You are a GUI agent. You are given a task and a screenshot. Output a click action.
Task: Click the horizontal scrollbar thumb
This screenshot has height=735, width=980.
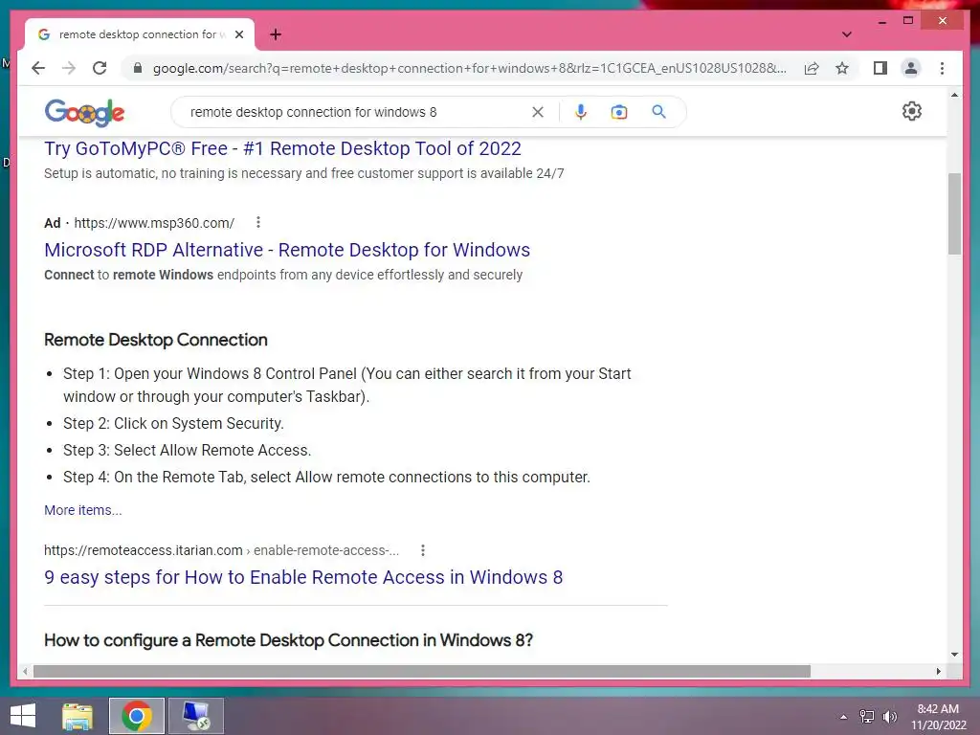pyautogui.click(x=422, y=671)
